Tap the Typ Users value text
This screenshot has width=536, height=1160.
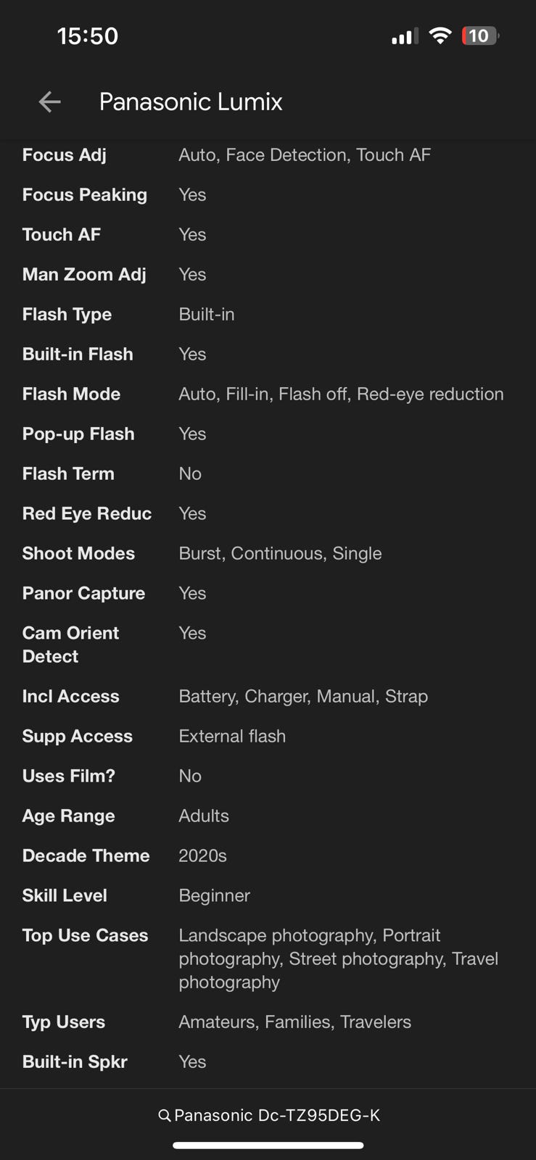(x=294, y=1022)
